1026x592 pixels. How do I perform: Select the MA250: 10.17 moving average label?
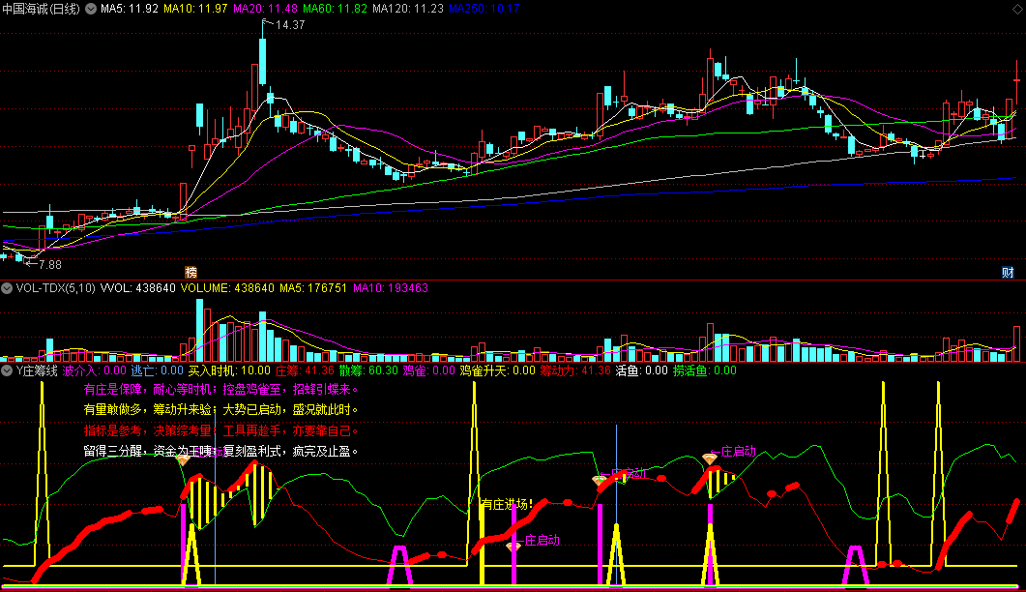484,9
